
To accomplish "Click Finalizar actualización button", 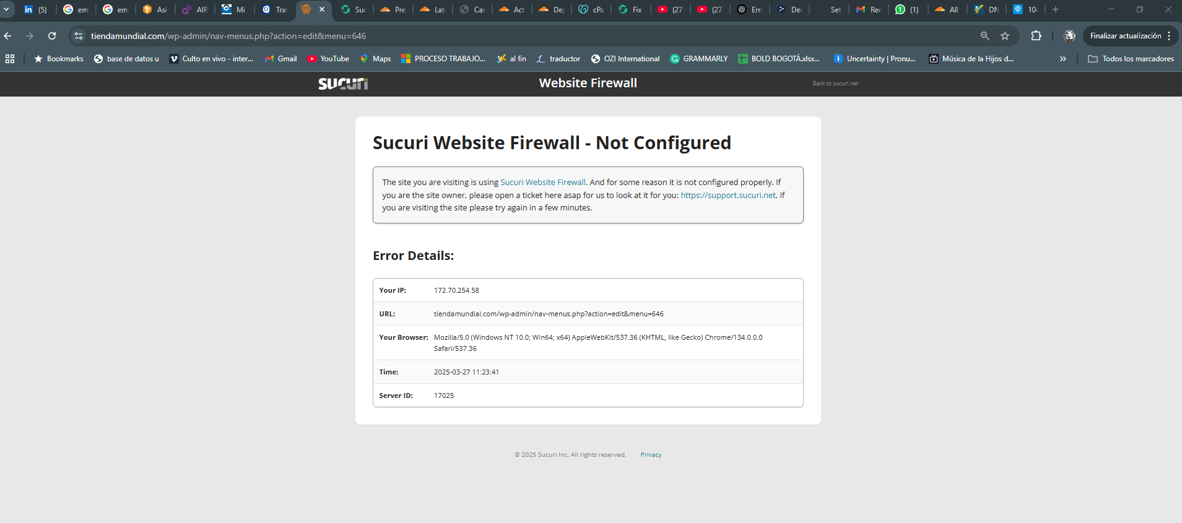I will point(1126,36).
